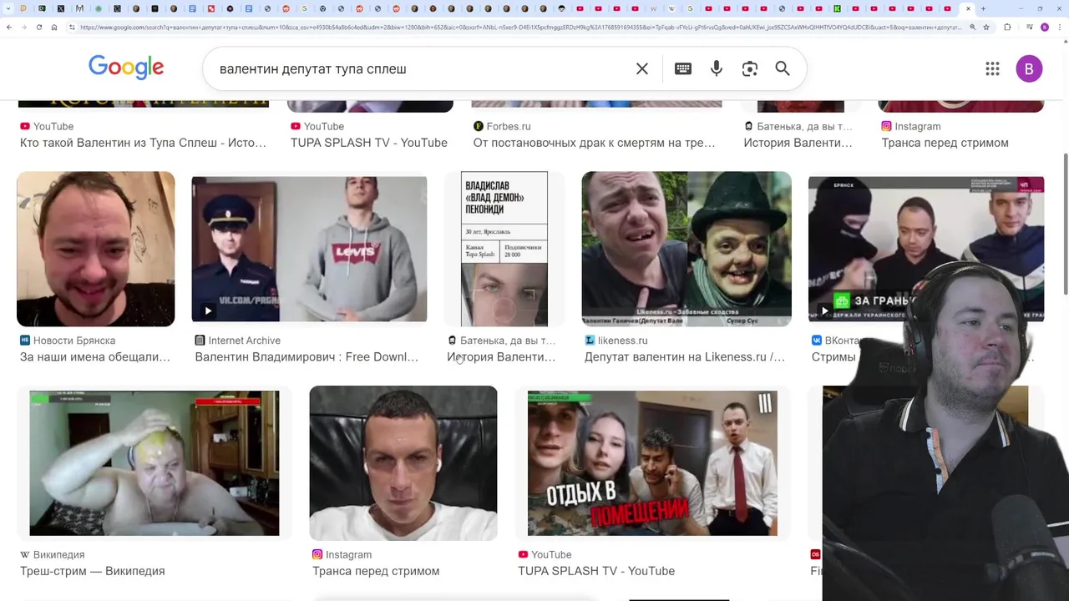This screenshot has height=601, width=1069.
Task: Click the Internet Archive source label
Action: [244, 341]
